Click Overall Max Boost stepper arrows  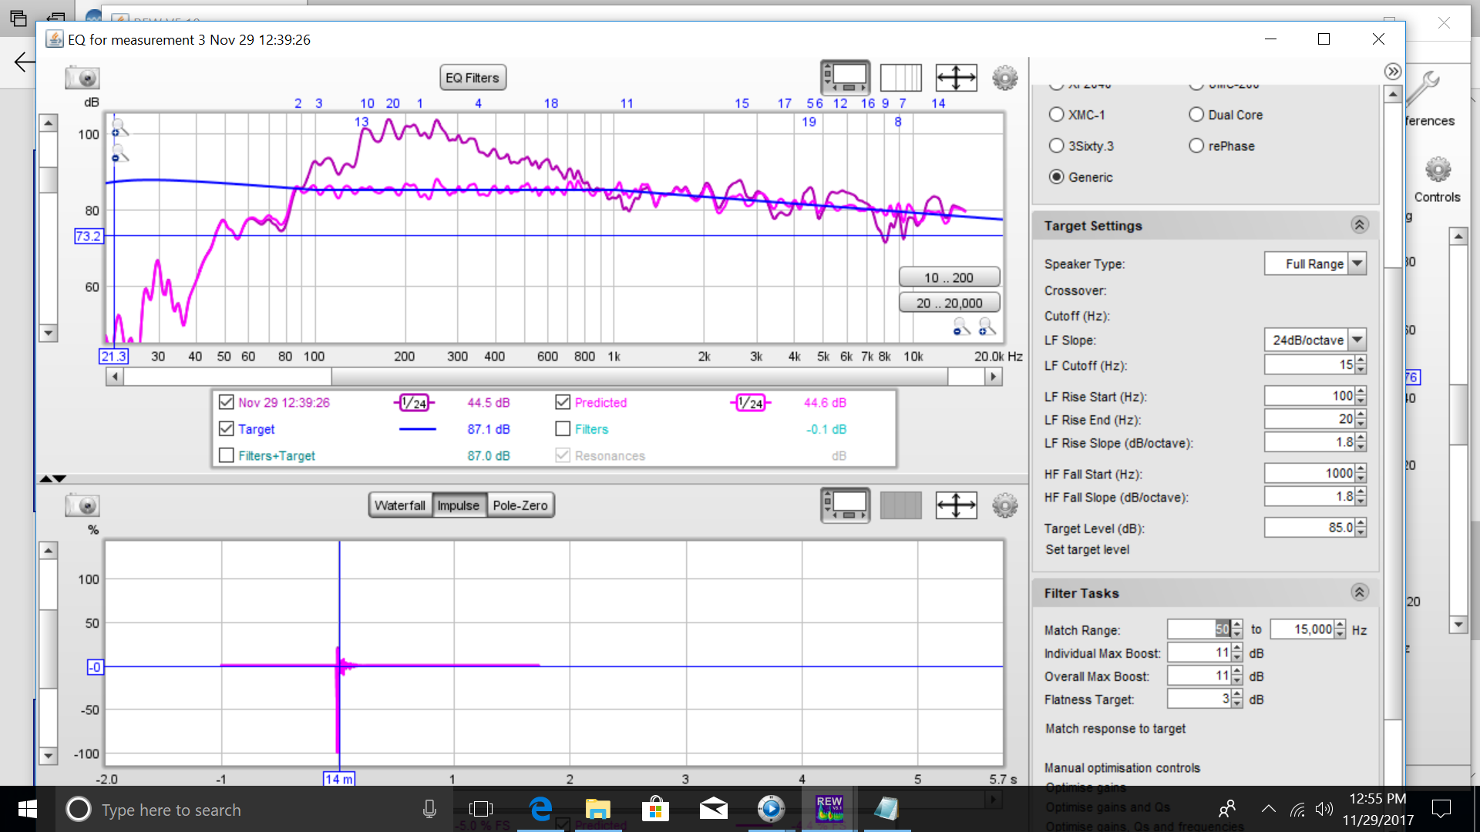click(x=1237, y=676)
